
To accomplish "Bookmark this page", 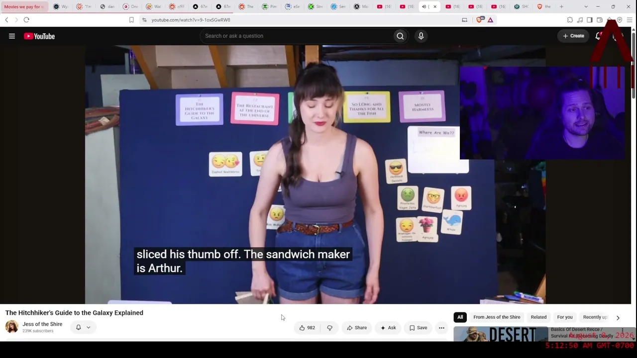I will tap(131, 20).
